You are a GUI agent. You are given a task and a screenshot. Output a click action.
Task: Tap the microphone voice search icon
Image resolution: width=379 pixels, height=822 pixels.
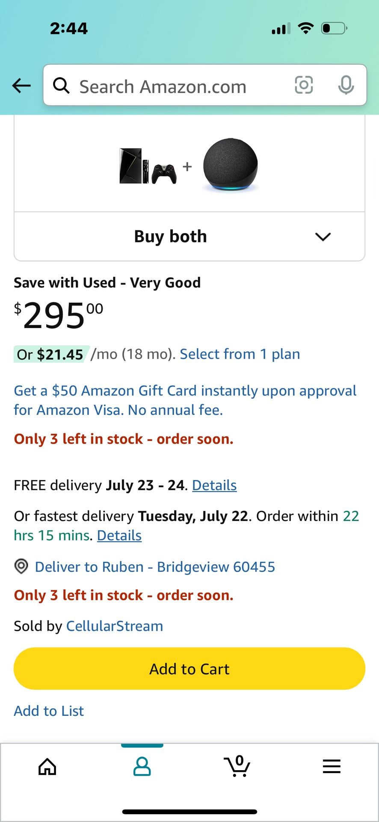(x=346, y=85)
